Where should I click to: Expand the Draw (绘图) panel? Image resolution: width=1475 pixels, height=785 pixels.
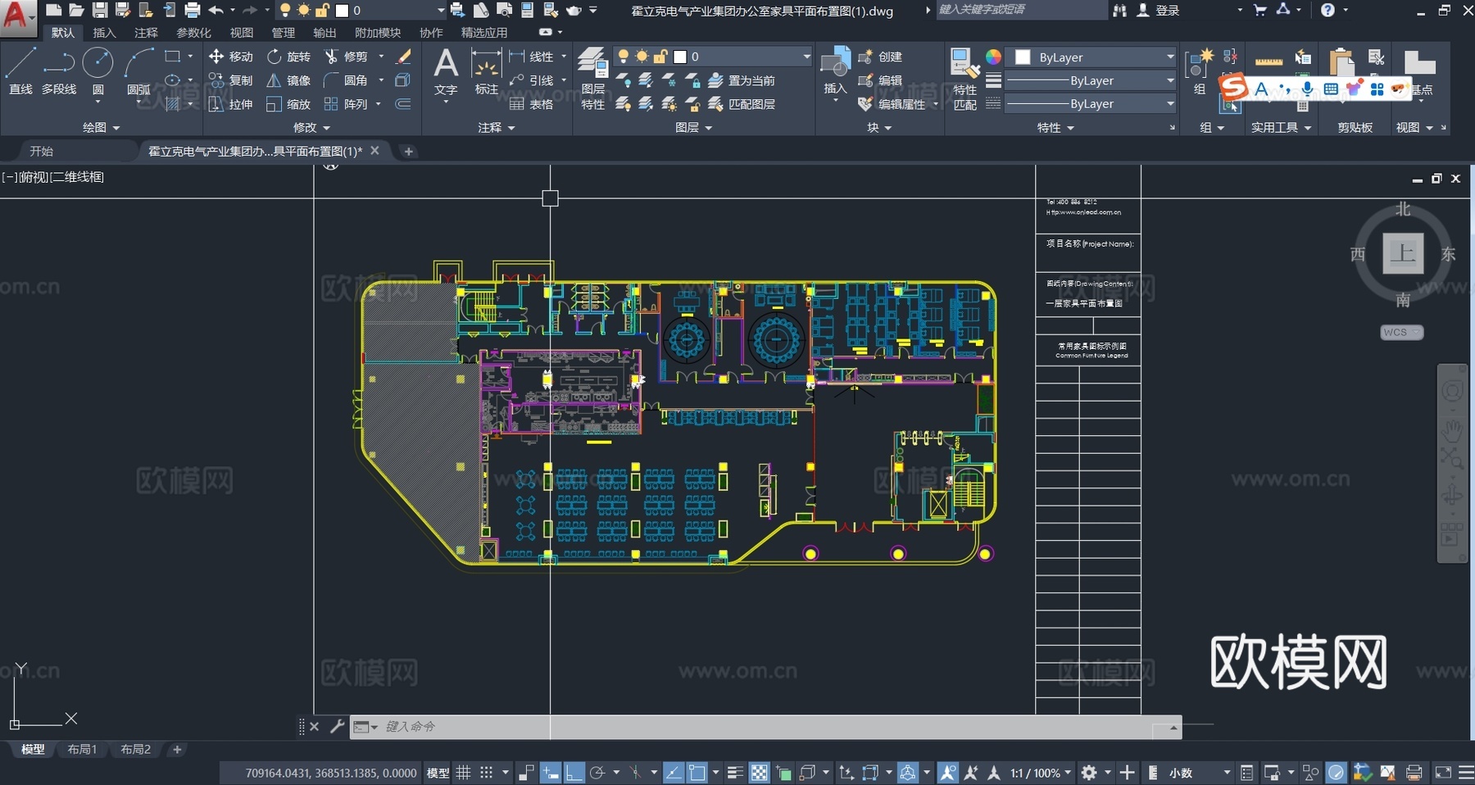click(102, 128)
